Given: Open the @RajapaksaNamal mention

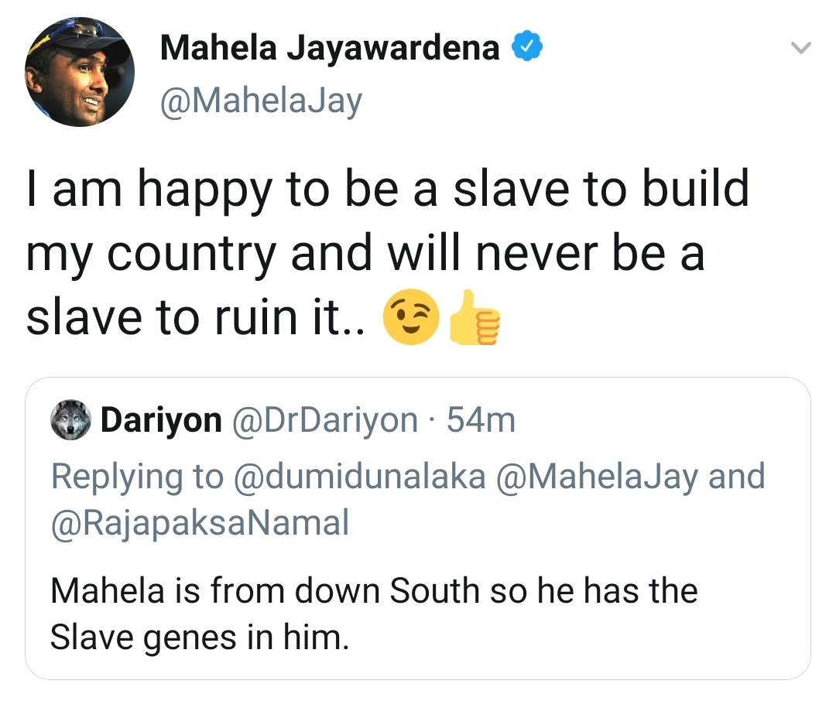Looking at the screenshot, I should coord(200,523).
